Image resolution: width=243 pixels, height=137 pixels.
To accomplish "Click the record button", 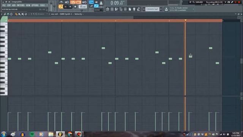I will click(x=75, y=6).
